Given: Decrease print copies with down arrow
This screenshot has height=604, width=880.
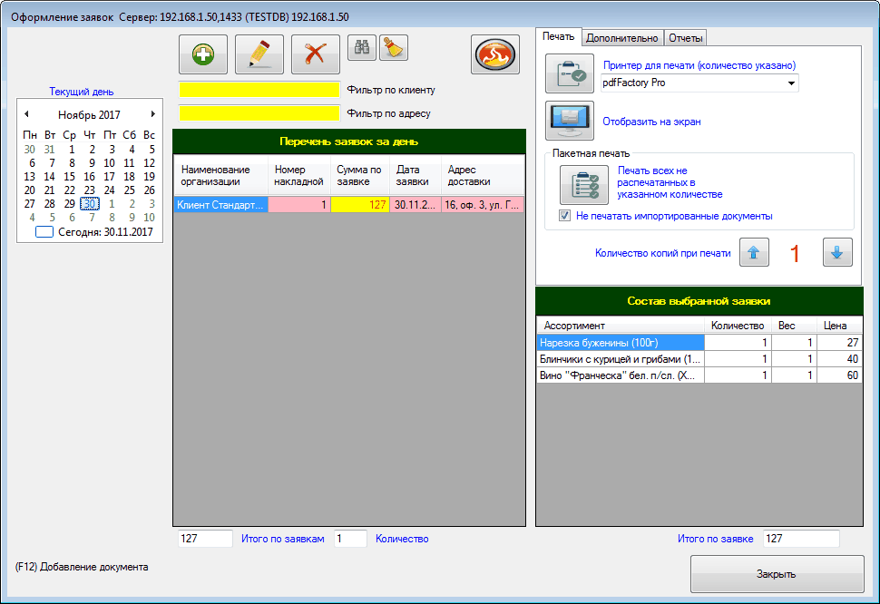Looking at the screenshot, I should [x=837, y=252].
